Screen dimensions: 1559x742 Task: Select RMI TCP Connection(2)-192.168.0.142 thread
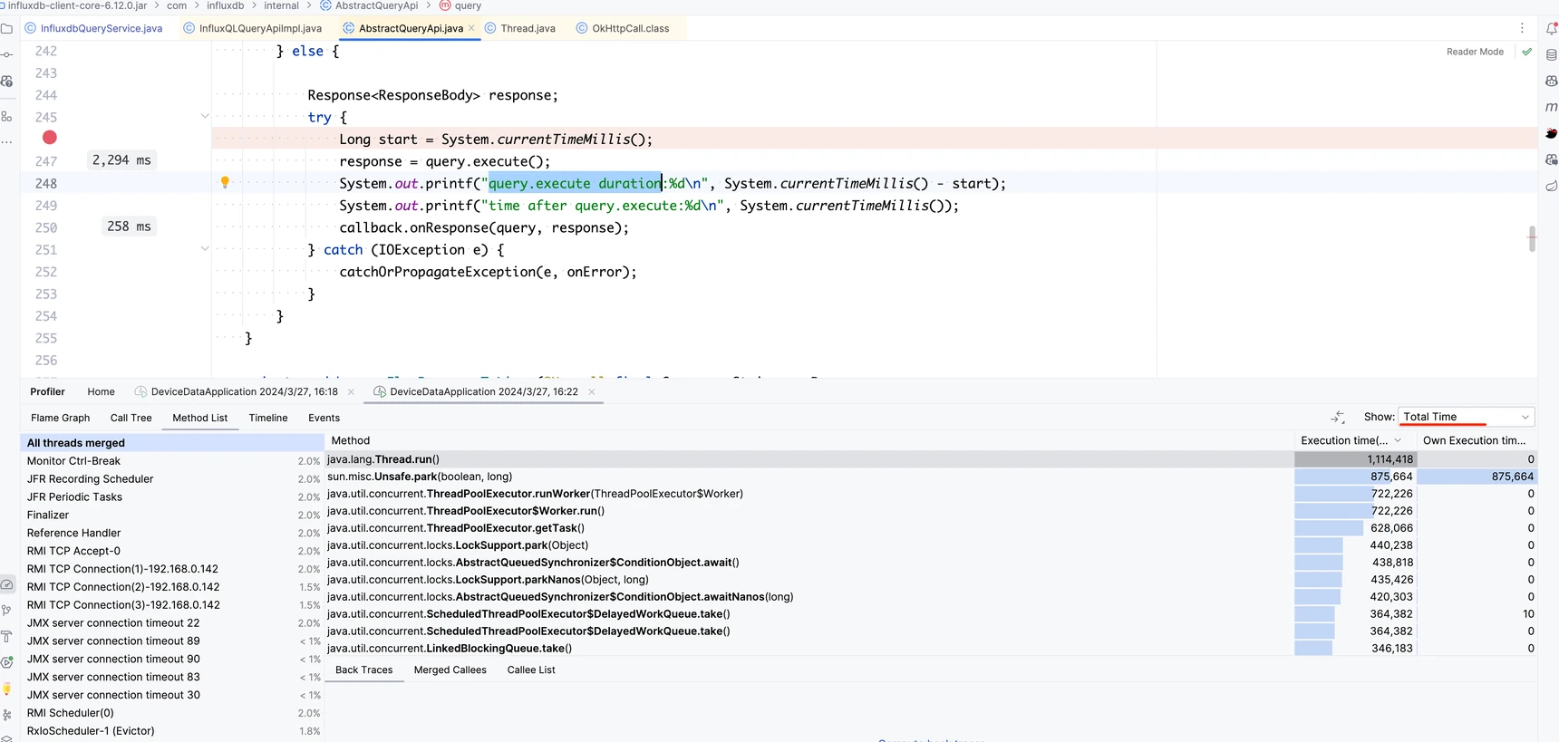[172, 586]
